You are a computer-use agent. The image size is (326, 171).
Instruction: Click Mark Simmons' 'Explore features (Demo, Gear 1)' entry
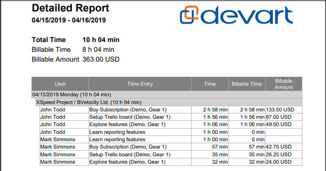click(x=127, y=162)
